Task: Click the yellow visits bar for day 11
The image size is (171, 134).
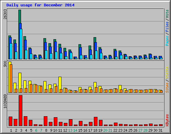Action: point(60,83)
